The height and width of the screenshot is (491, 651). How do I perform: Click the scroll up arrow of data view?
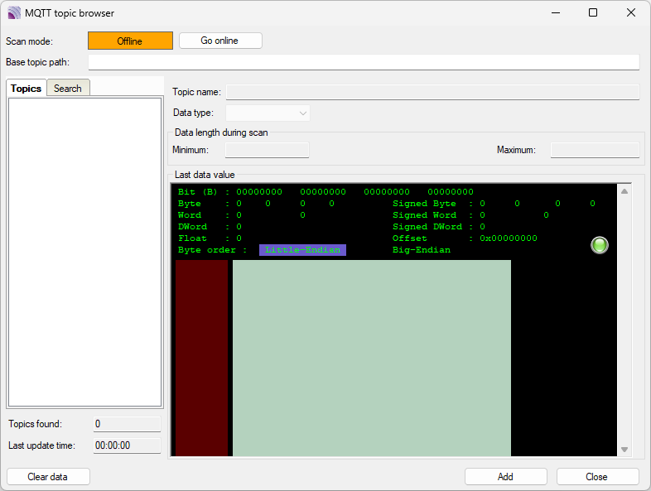[x=624, y=191]
